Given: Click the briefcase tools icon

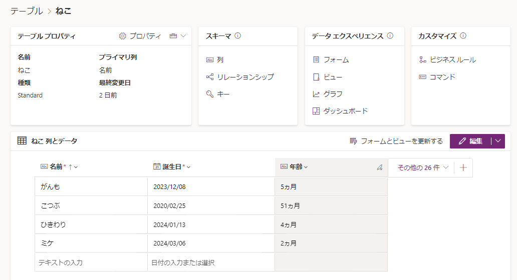Looking at the screenshot, I should click(x=173, y=36).
